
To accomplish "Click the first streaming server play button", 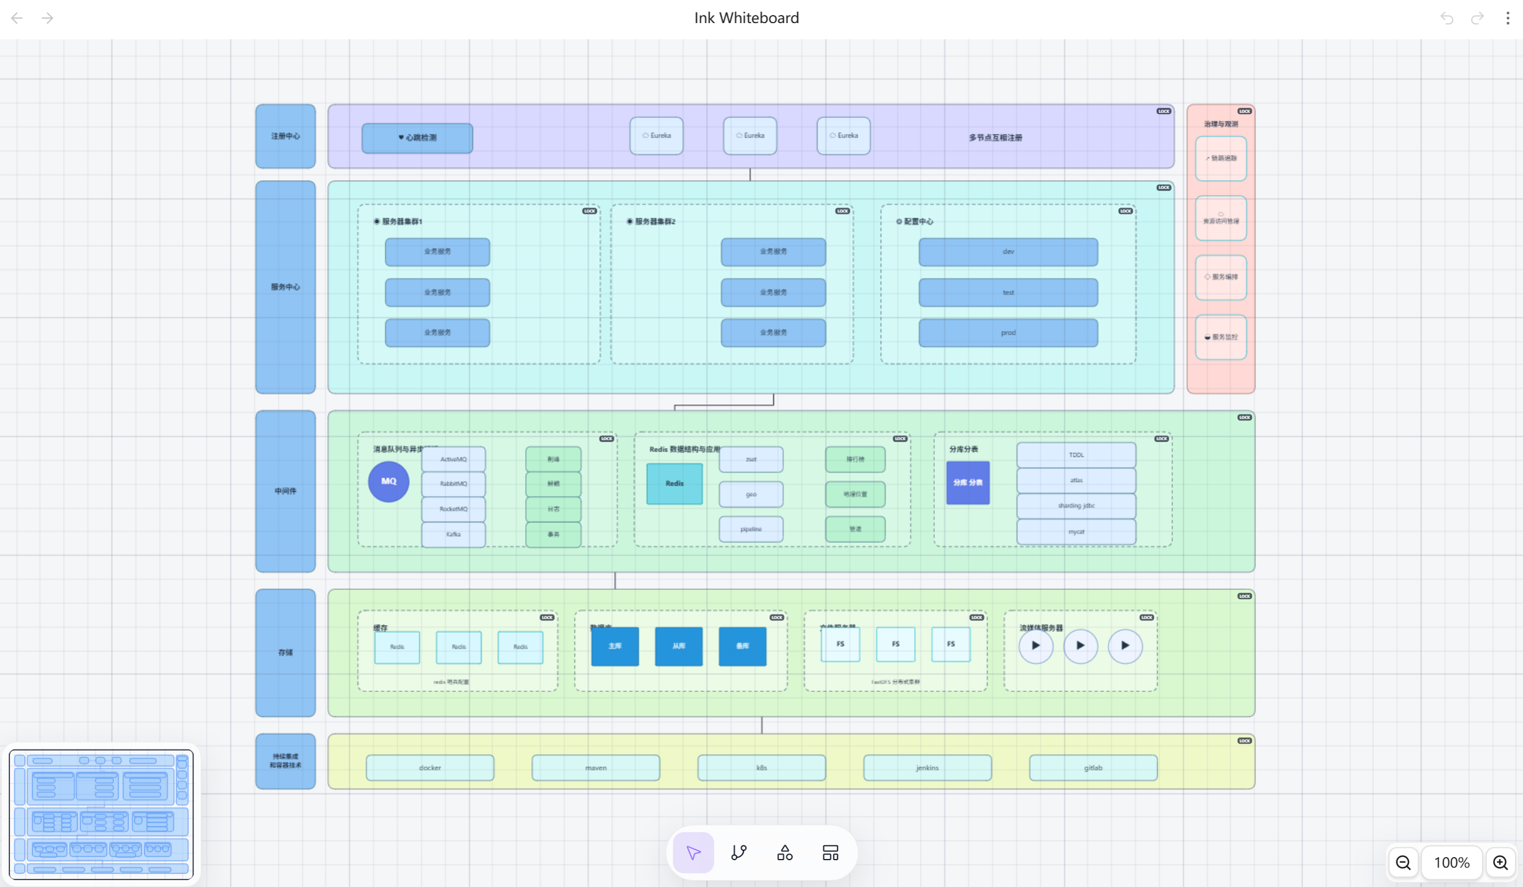I will 1035,645.
